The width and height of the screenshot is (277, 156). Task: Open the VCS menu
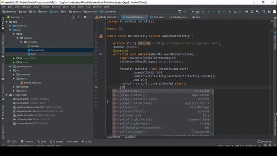pos(88,7)
